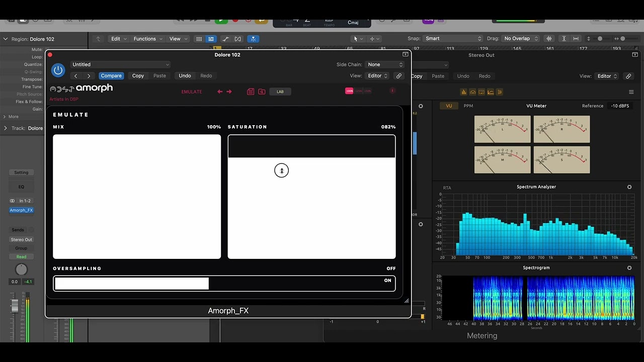Viewport: 644px width, 362px height.
Task: Click the bar-graph meter icon in Stereo Out plug-in
Action: [x=464, y=92]
